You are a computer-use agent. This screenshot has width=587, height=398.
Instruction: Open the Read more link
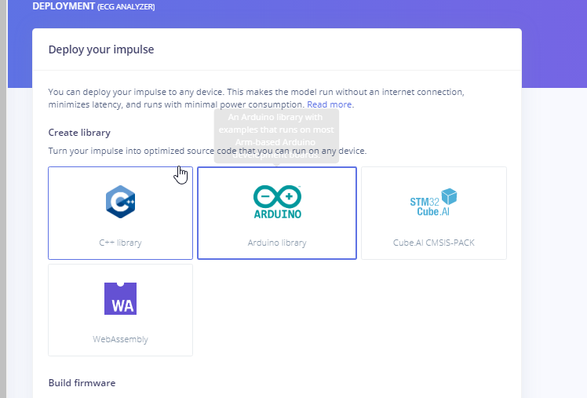click(329, 104)
